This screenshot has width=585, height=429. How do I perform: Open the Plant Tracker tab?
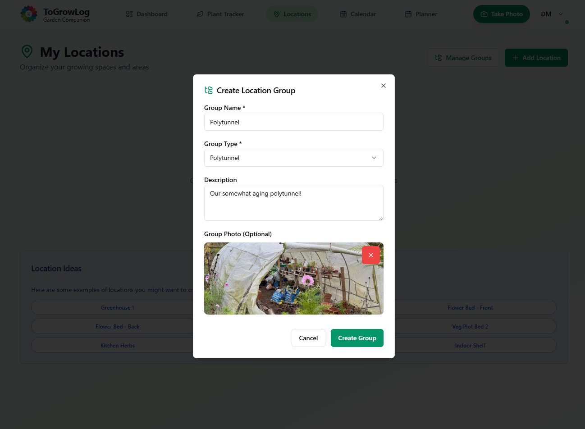click(x=220, y=14)
